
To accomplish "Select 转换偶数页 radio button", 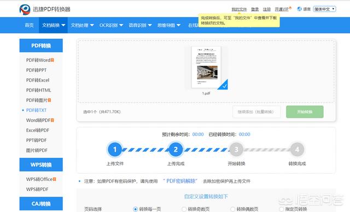I will click(x=232, y=209).
